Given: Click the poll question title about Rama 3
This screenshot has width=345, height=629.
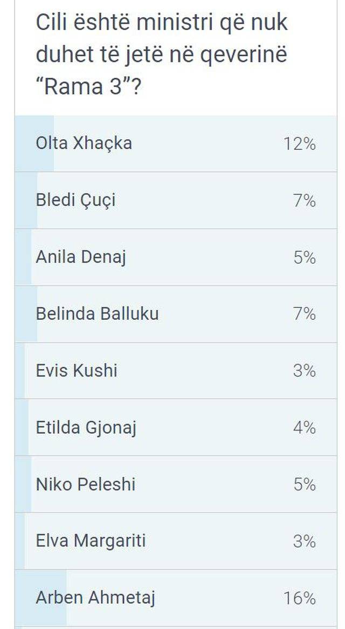Looking at the screenshot, I should click(x=162, y=55).
